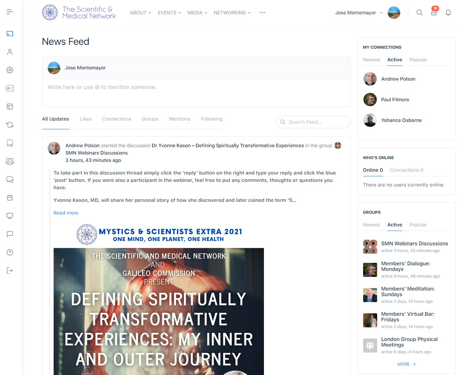Screen dimensions: 463x375
Task: Expand the ABOUT dropdown menu
Action: tap(141, 13)
